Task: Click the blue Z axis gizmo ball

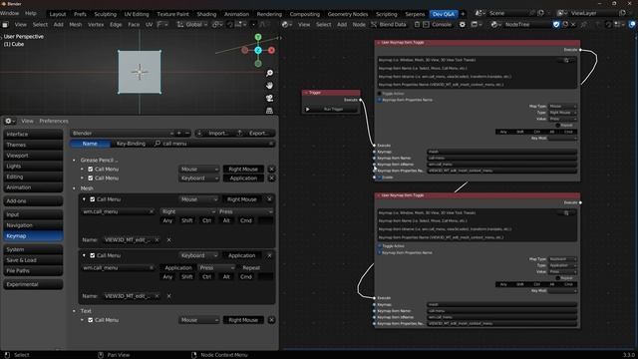Action: 258,50
